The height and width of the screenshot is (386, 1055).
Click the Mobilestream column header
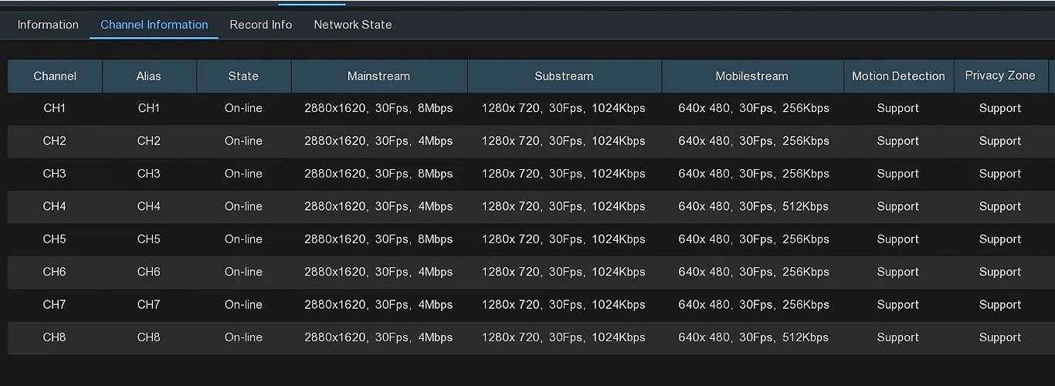tap(752, 76)
